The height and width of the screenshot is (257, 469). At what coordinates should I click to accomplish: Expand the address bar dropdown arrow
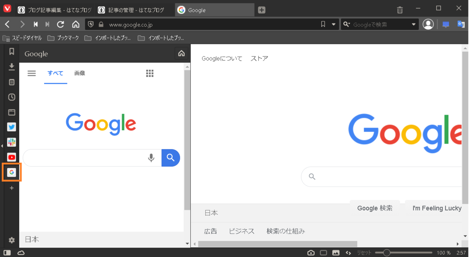point(333,24)
